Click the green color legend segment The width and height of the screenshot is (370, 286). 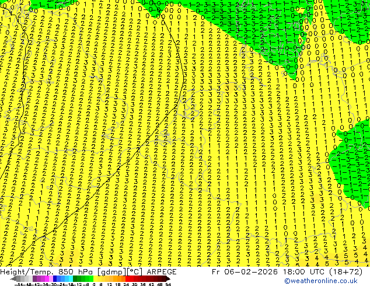pos(83,278)
